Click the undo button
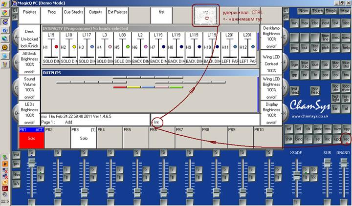 (x=318, y=129)
